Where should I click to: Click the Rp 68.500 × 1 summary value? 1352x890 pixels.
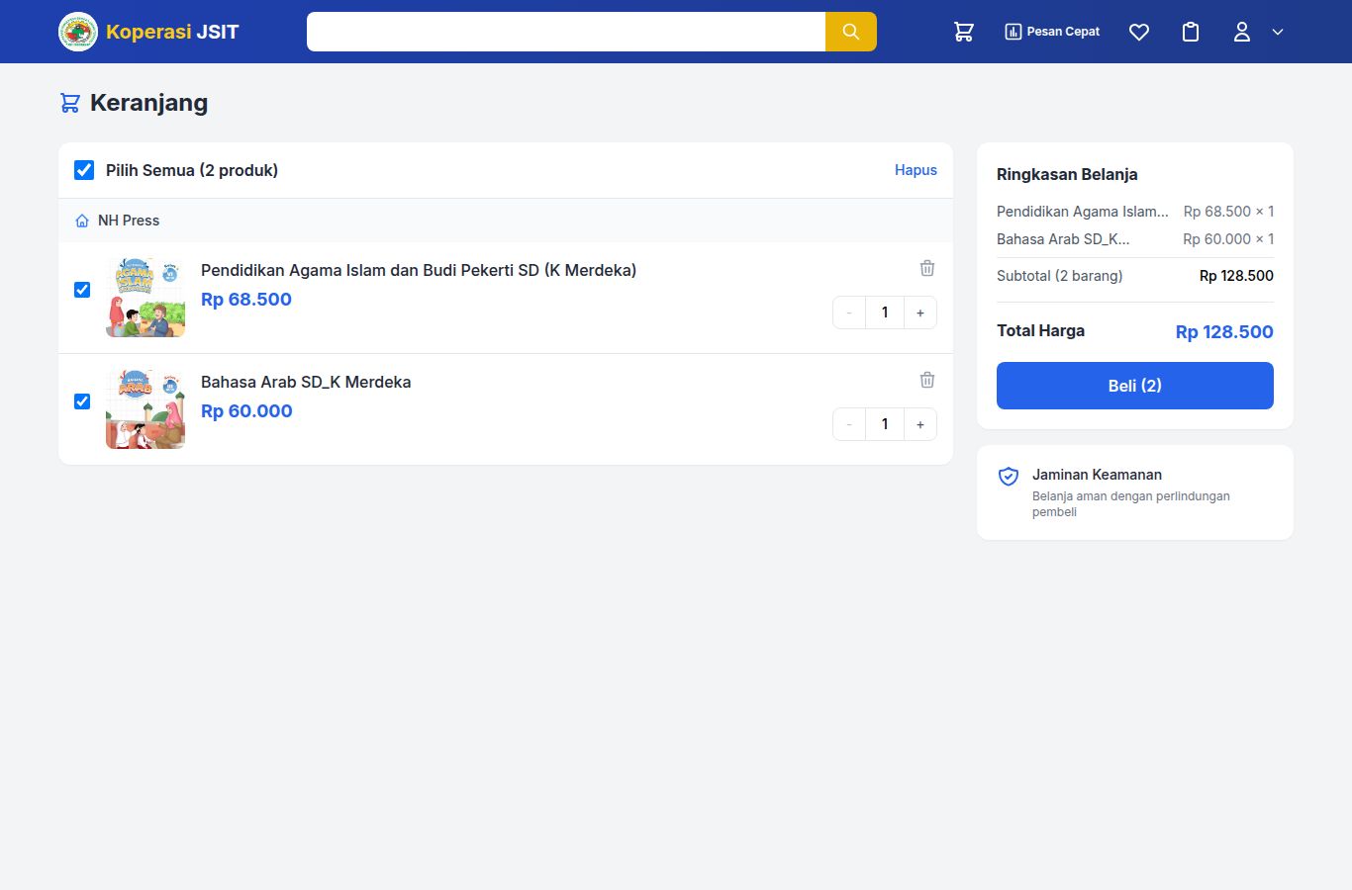pos(1228,212)
